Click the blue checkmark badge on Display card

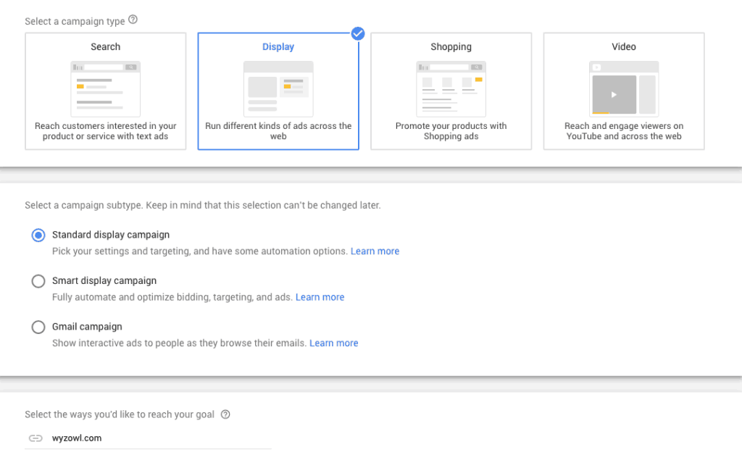pyautogui.click(x=358, y=33)
